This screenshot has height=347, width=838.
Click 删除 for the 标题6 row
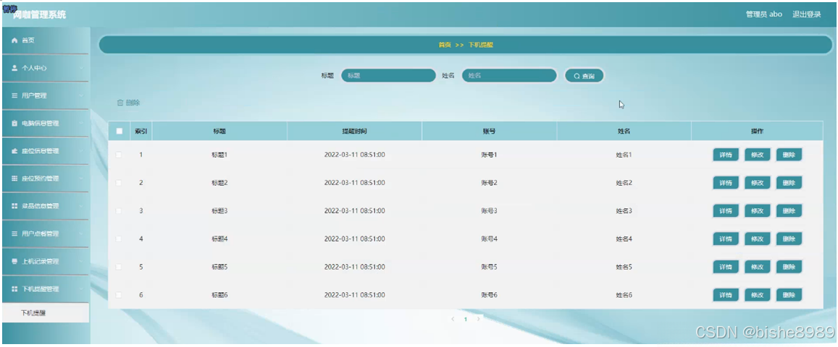789,295
